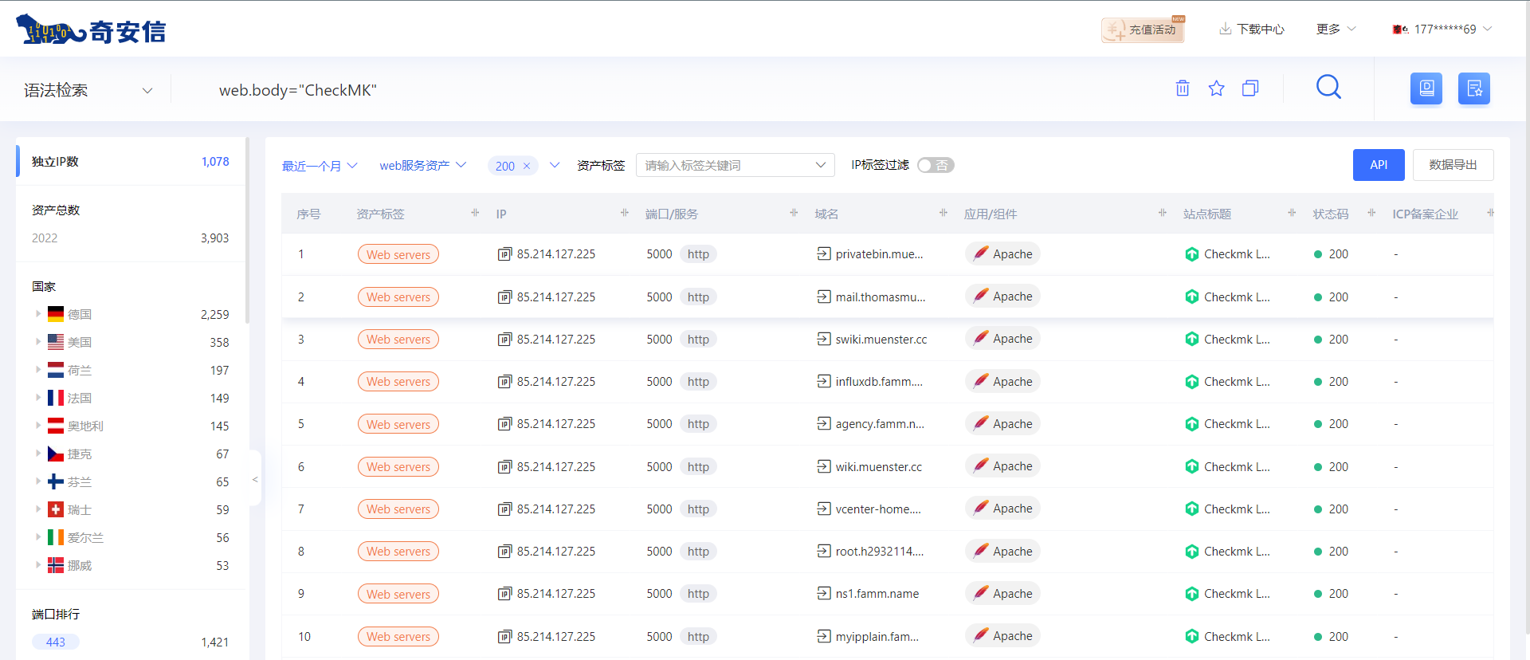1530x660 pixels.
Task: Toggle the IP标签过滤 switch
Action: 936,165
